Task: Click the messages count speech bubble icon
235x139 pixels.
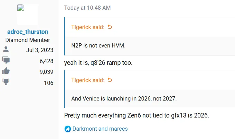Action: point(6,60)
